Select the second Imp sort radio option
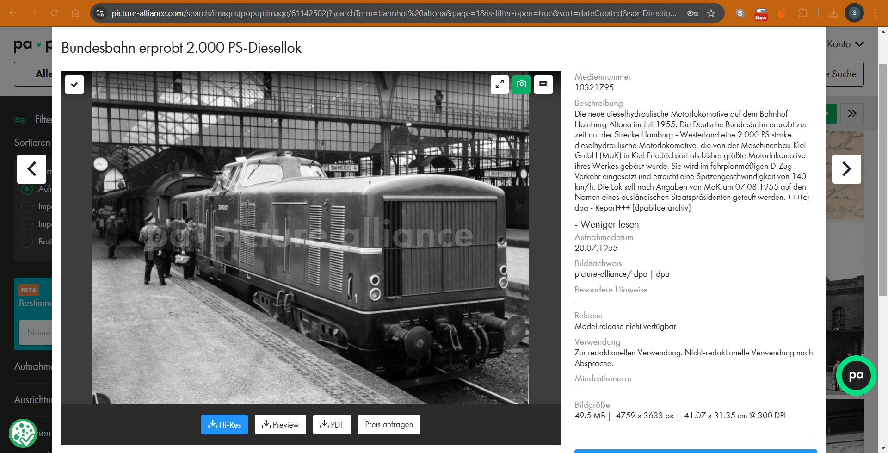The image size is (888, 453). pos(27,224)
